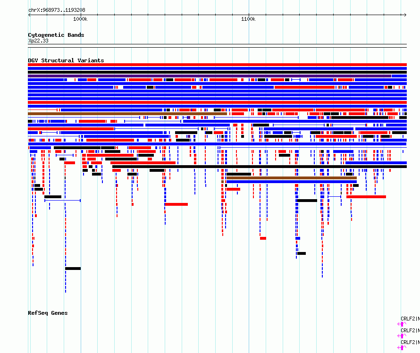
Task: Click the left arrowhead of the ruler
Action: click(x=29, y=15)
